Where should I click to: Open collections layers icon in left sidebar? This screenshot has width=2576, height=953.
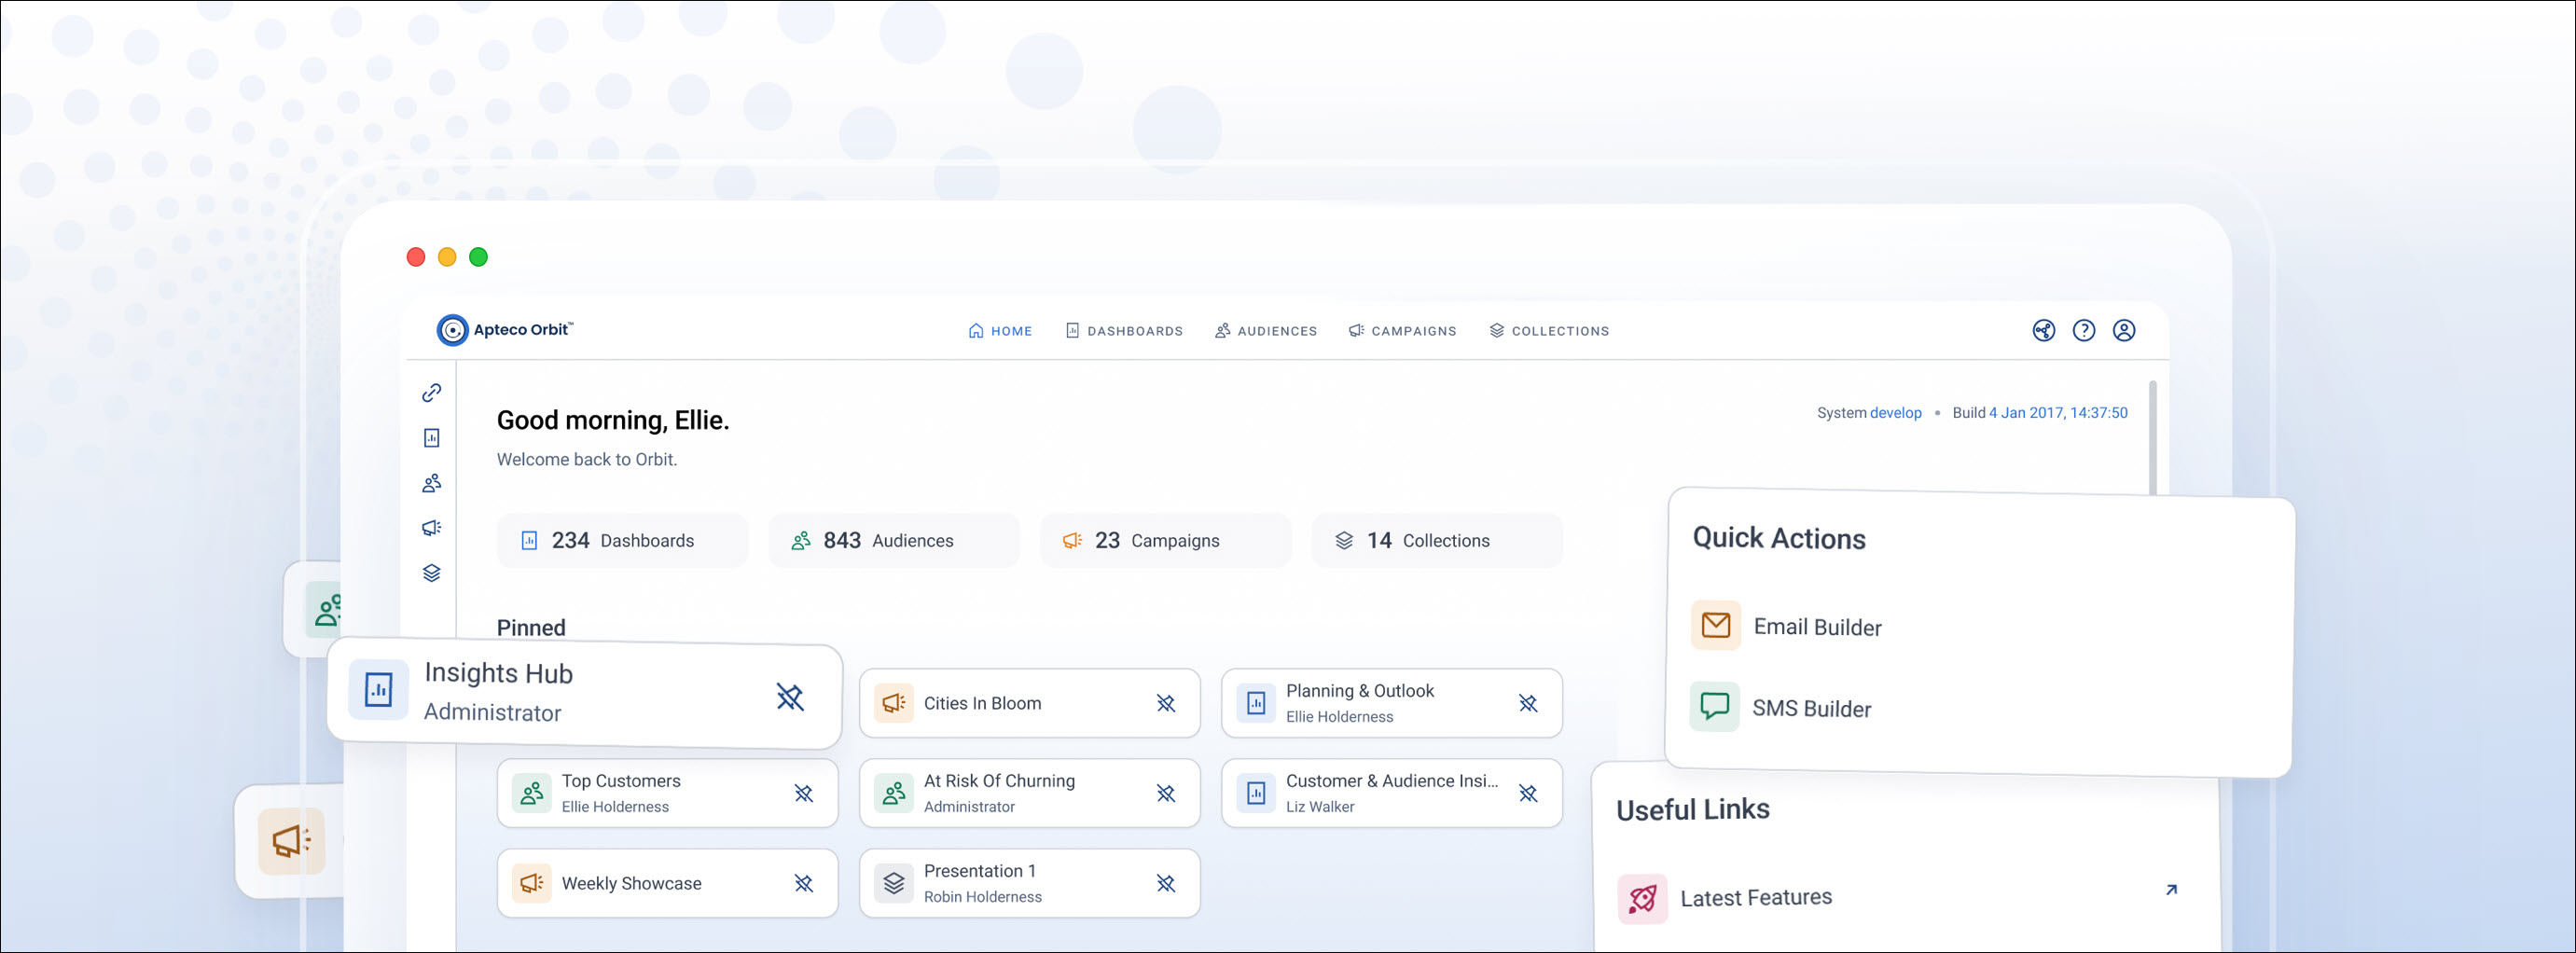(x=431, y=573)
